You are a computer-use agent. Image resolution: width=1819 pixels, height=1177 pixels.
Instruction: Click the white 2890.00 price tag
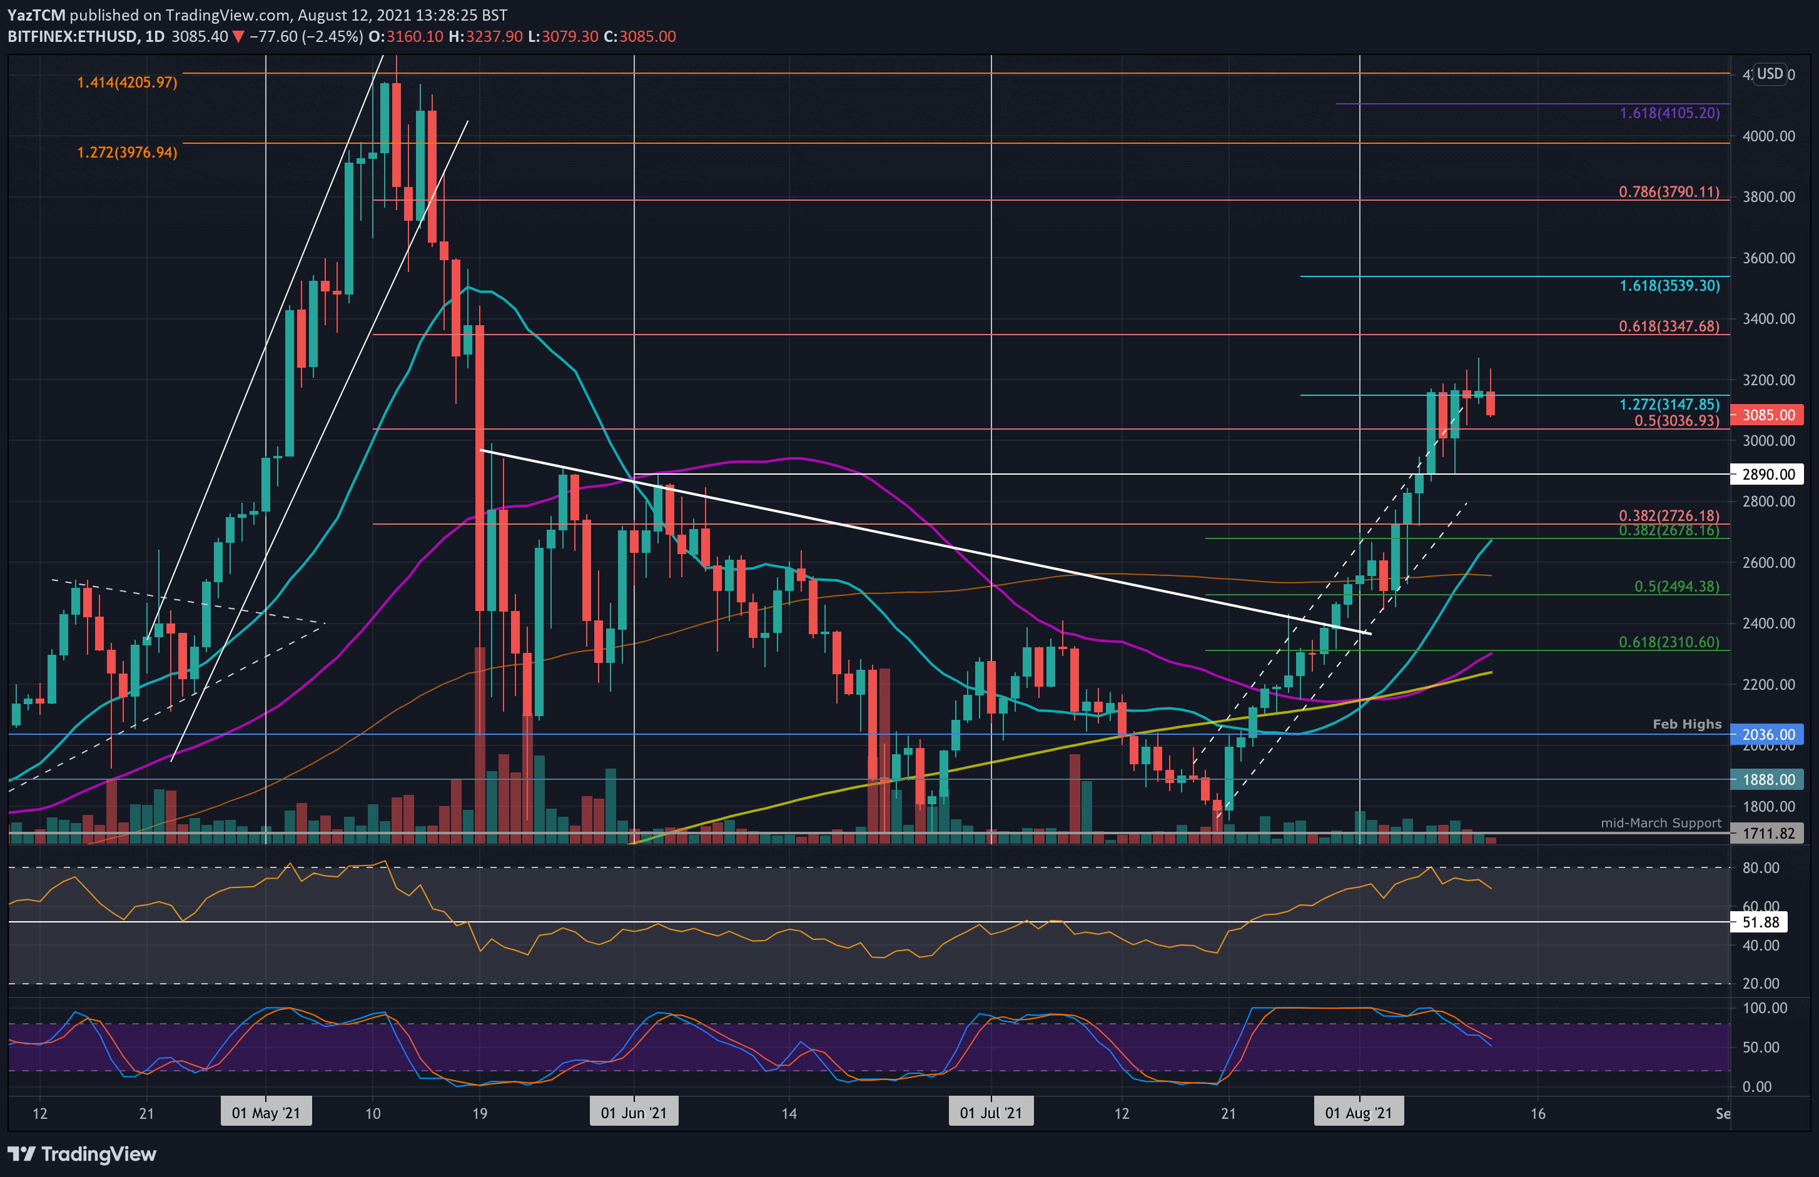click(x=1768, y=474)
